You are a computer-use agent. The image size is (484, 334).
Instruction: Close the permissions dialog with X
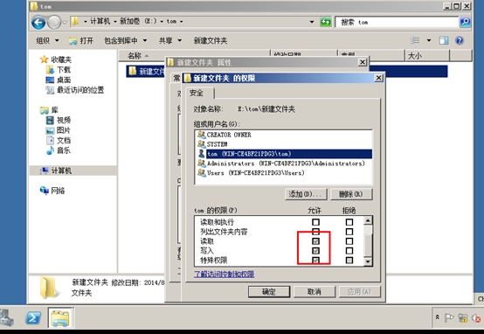tap(378, 78)
